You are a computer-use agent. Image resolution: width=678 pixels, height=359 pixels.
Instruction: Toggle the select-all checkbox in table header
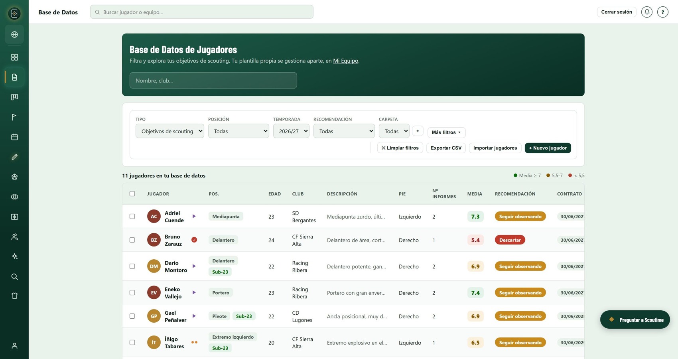coord(132,193)
